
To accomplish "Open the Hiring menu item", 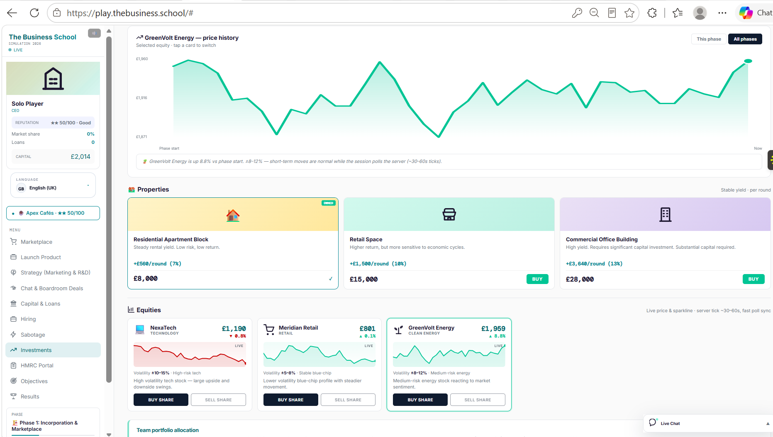I will [53, 319].
